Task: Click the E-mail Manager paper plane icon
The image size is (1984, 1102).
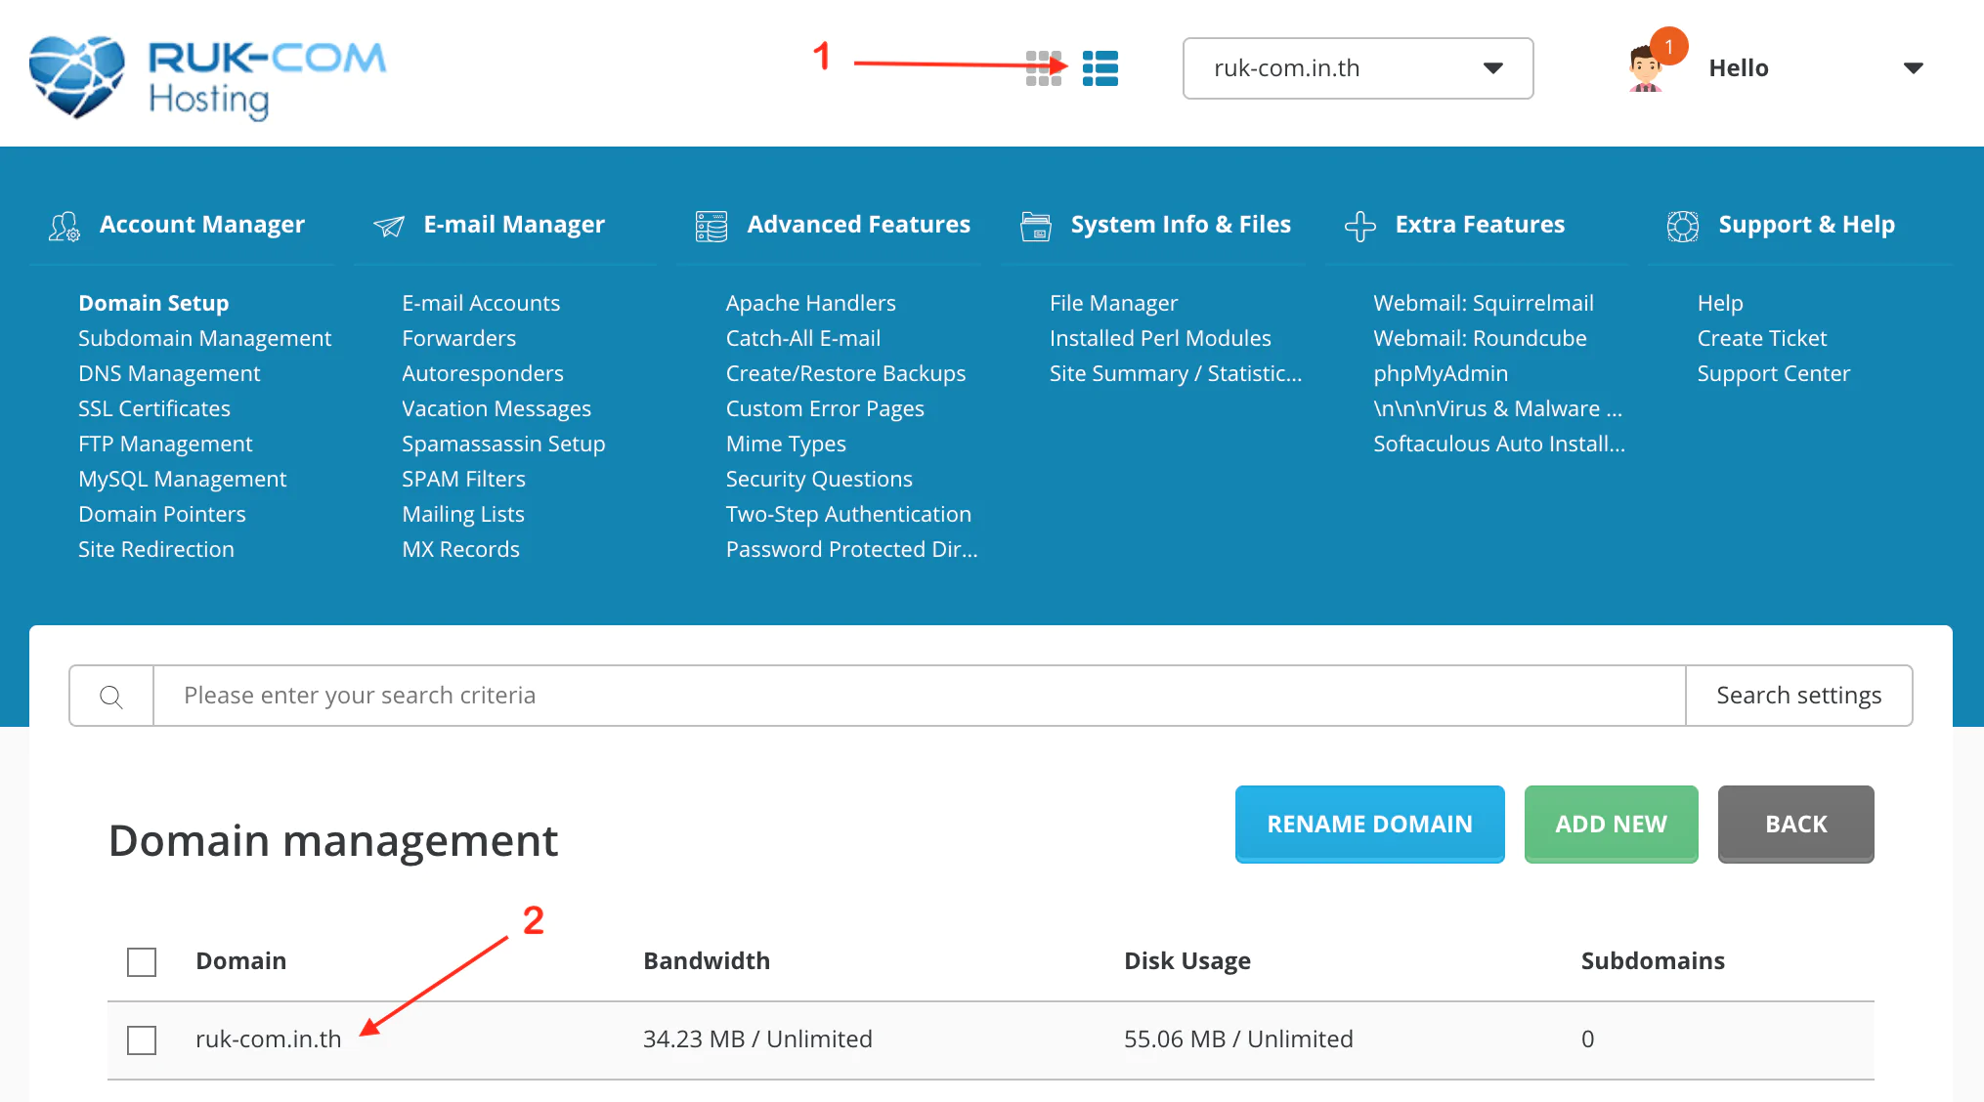Action: pyautogui.click(x=388, y=226)
